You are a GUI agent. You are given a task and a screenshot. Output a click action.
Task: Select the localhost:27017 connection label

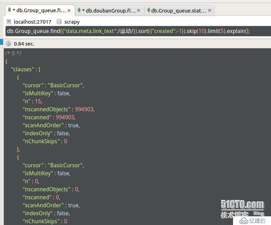[x=32, y=22]
